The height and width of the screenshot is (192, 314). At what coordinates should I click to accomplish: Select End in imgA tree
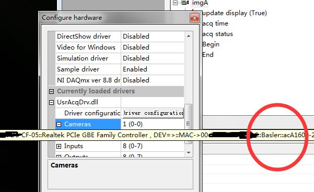point(208,55)
